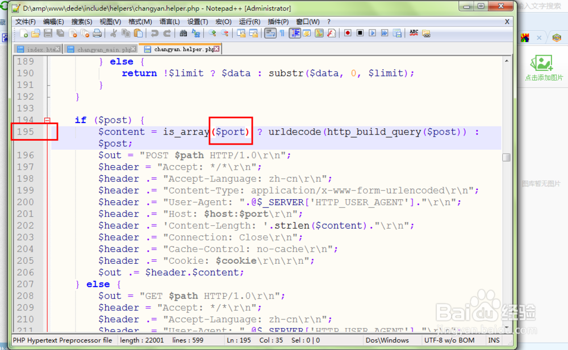Stop macro recording with the black square

pos(360,33)
